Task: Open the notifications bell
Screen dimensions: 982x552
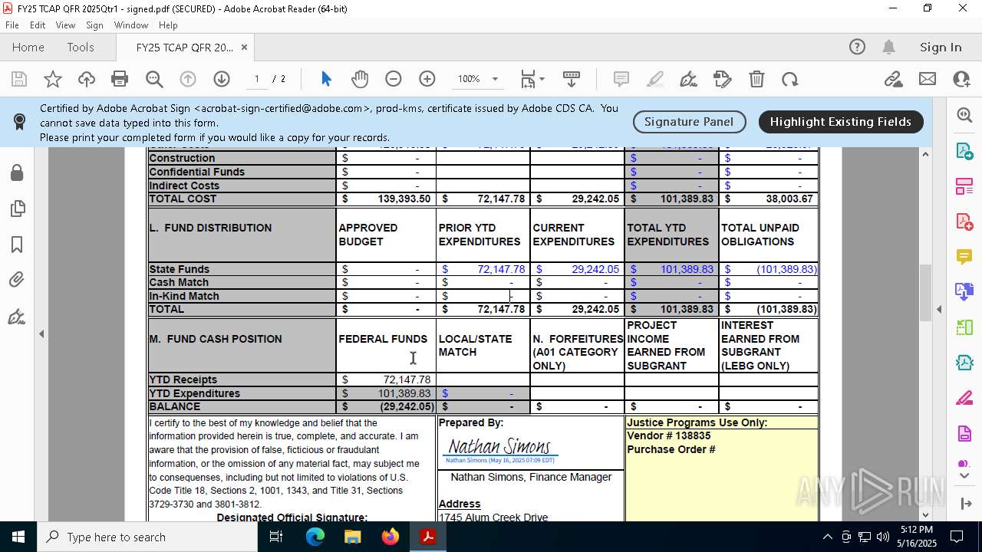Action: click(889, 47)
